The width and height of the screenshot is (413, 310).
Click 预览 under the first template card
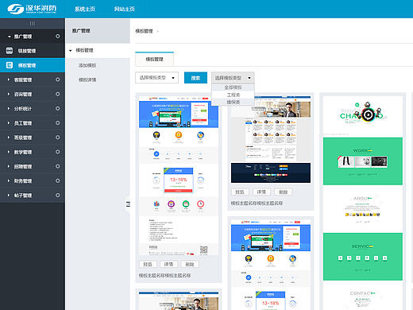[x=148, y=264]
